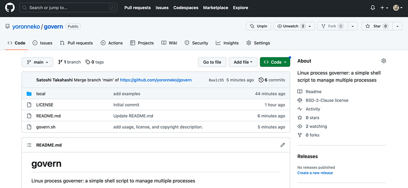The width and height of the screenshot is (408, 188).
Task: Click the About settings gear icon
Action: pos(384,61)
